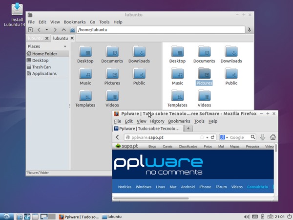Click the Pplware tab in Firefox
The height and width of the screenshot is (220, 293).
pos(148,129)
